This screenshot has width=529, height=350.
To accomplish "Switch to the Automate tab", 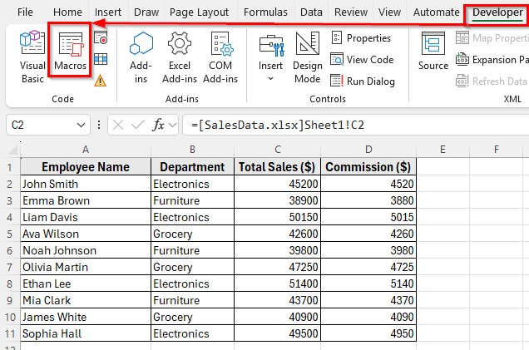I will pyautogui.click(x=436, y=12).
